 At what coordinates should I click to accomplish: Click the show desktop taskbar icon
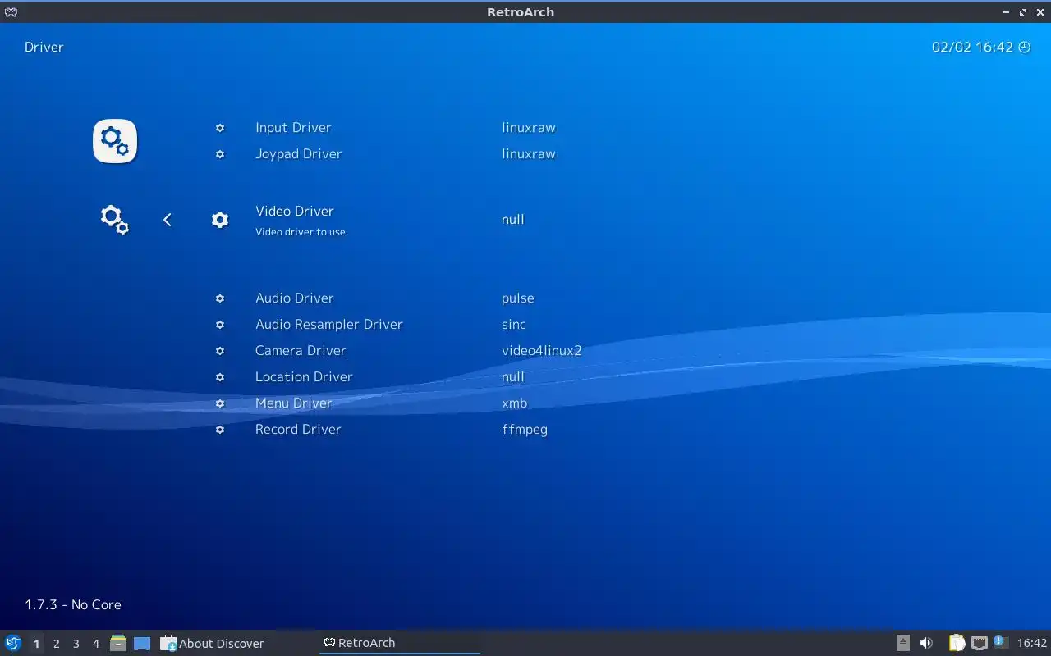tap(142, 644)
